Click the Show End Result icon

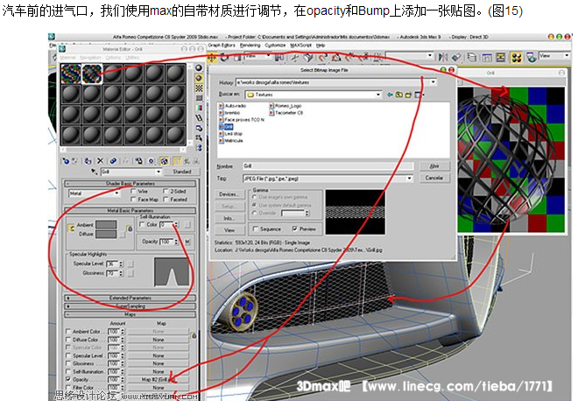click(177, 161)
